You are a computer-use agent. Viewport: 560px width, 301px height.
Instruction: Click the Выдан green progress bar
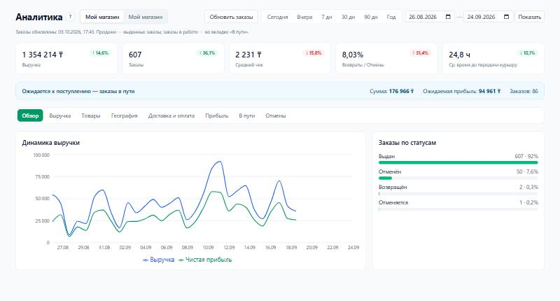458,162
